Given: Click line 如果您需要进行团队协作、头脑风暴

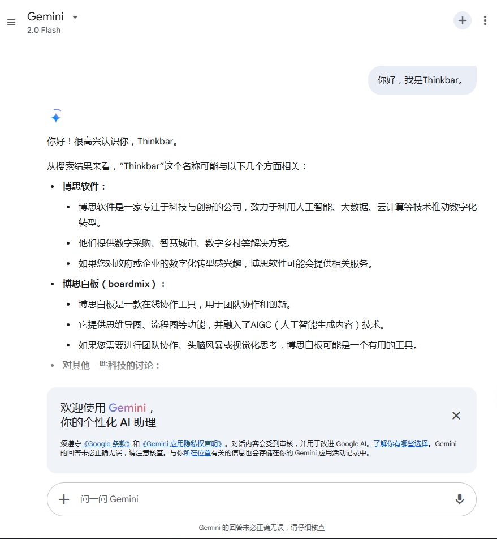Looking at the screenshot, I should [249, 345].
